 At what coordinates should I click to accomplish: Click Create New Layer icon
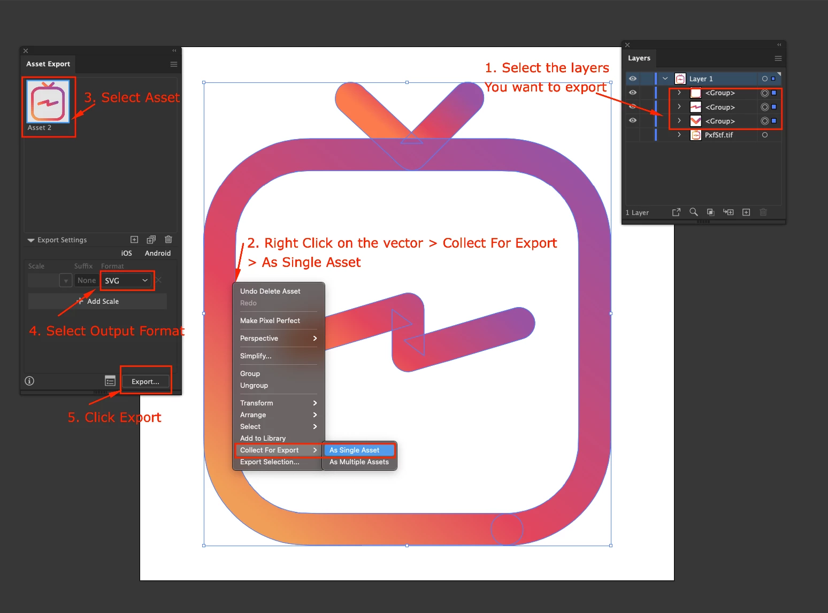pyautogui.click(x=746, y=212)
